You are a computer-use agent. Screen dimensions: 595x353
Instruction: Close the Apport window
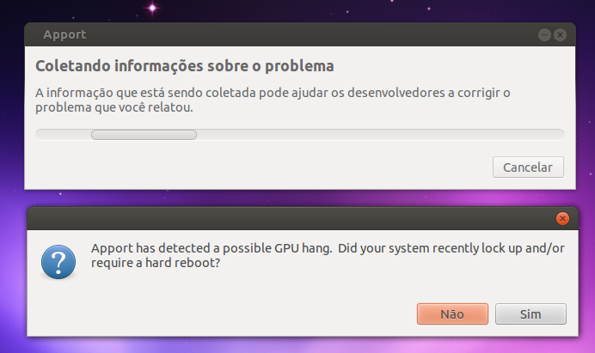[x=560, y=35]
